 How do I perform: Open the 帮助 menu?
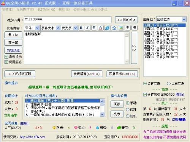point(64,9)
